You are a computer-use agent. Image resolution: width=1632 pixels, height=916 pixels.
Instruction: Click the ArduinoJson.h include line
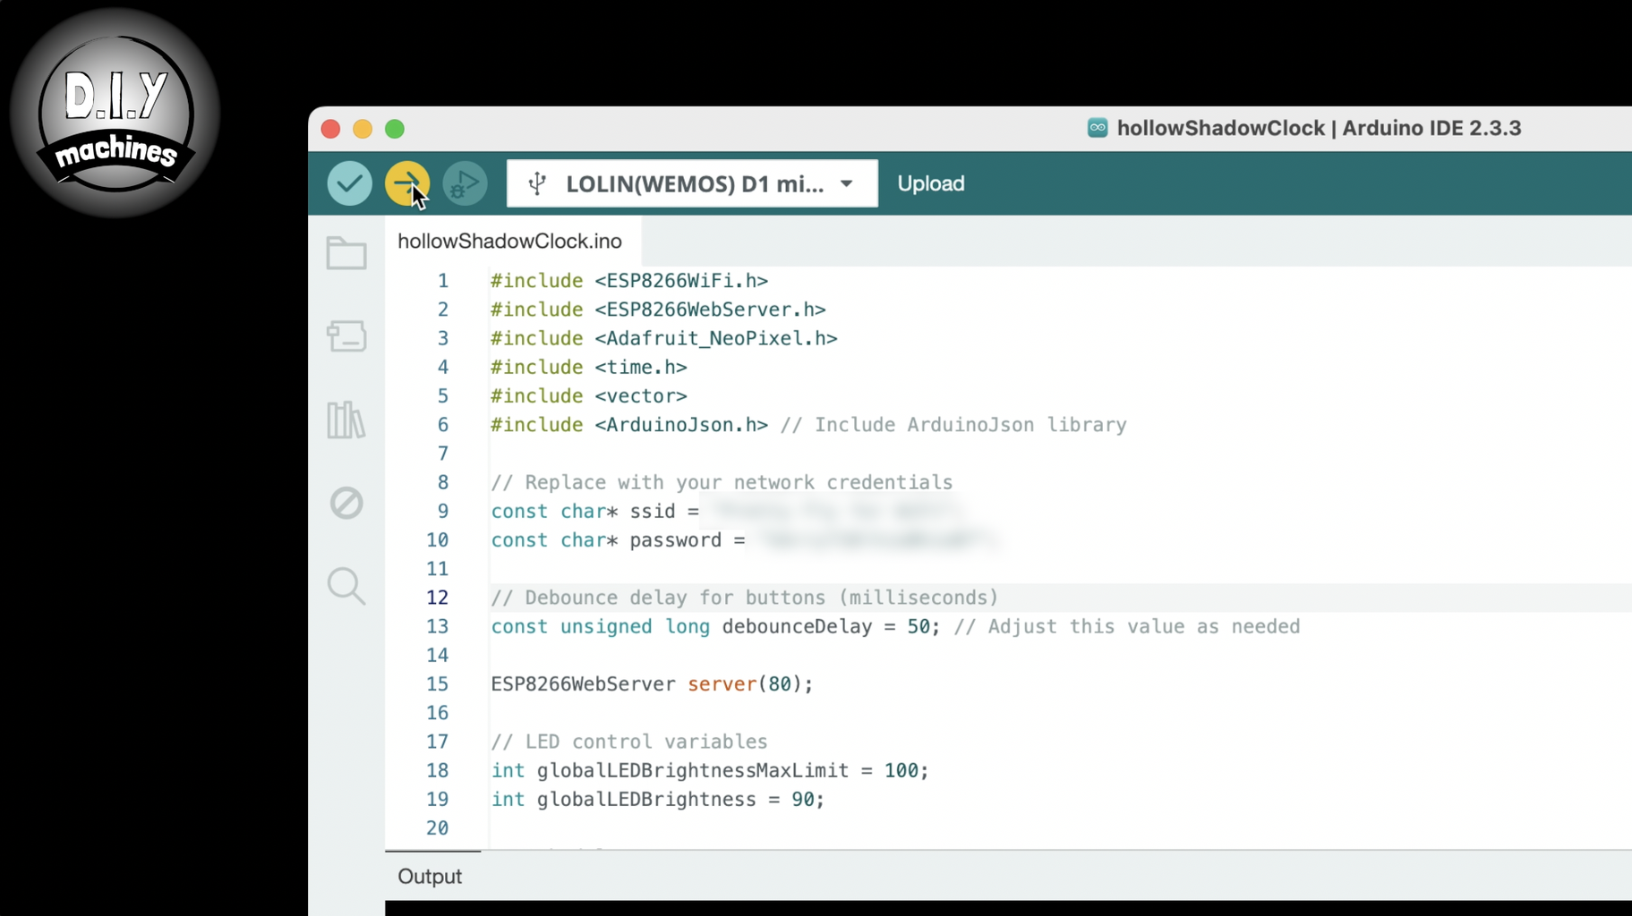point(808,425)
